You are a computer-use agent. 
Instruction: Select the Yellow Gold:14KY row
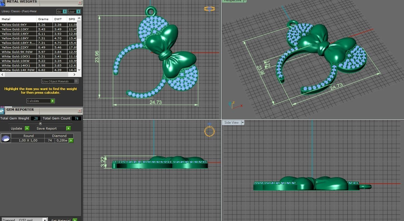pyautogui.click(x=39, y=34)
